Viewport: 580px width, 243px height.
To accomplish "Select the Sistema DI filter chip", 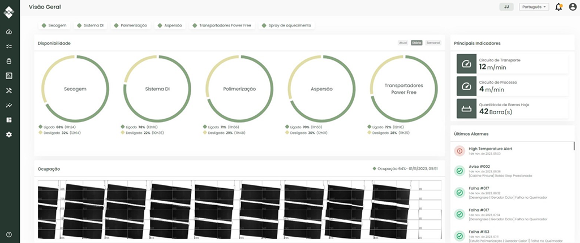I will [91, 25].
